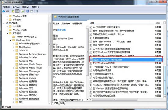Open the 文件(F) menu
This screenshot has height=110, width=168.
pos(6,7)
